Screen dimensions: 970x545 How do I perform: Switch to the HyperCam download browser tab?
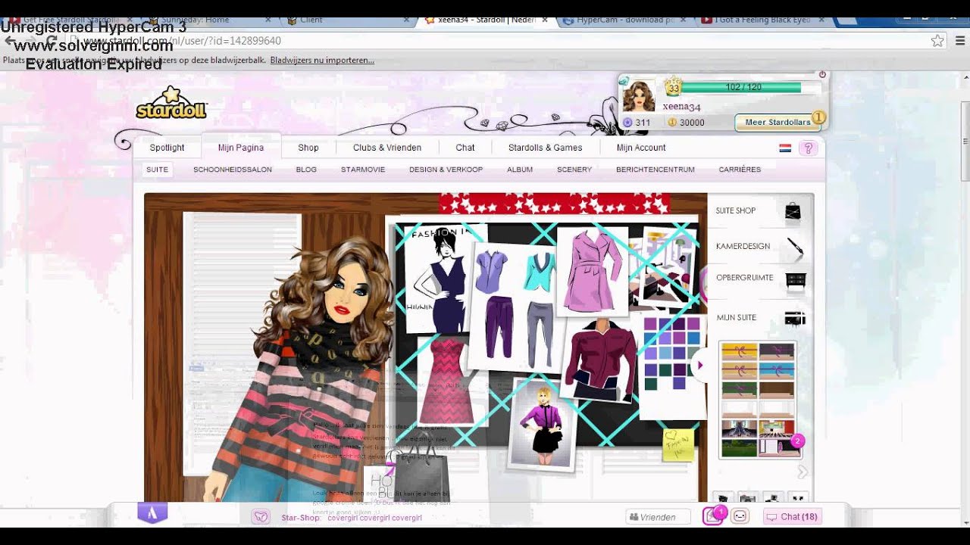[624, 20]
